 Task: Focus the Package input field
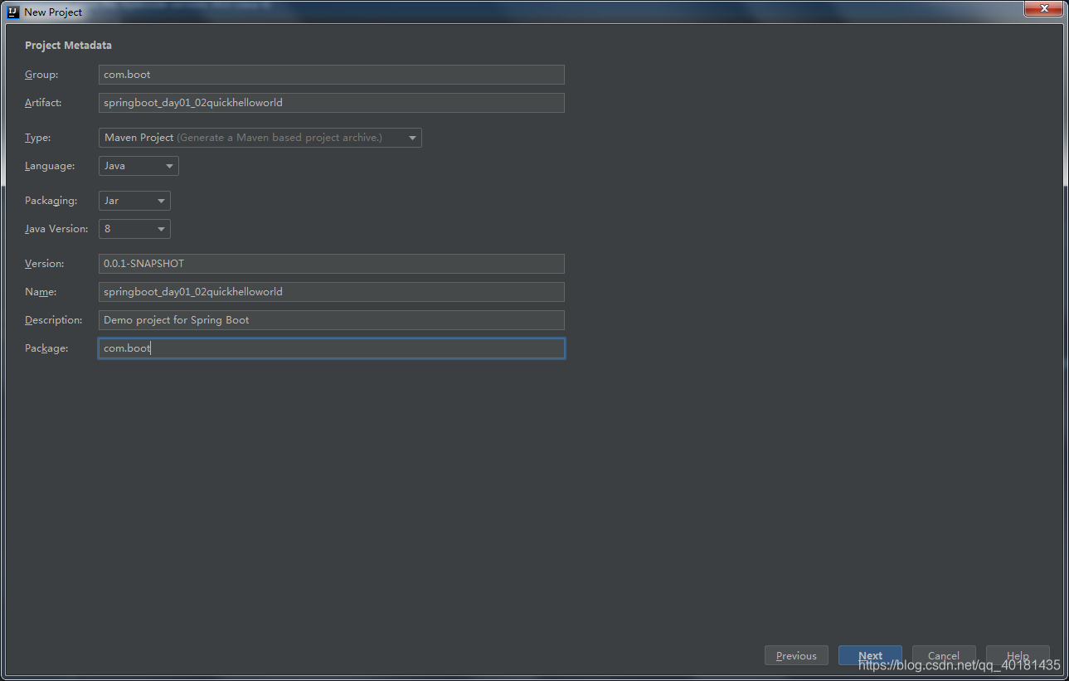[332, 348]
